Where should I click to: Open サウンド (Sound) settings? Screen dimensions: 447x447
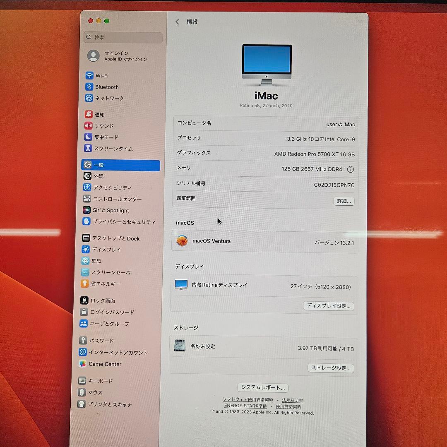(x=103, y=126)
